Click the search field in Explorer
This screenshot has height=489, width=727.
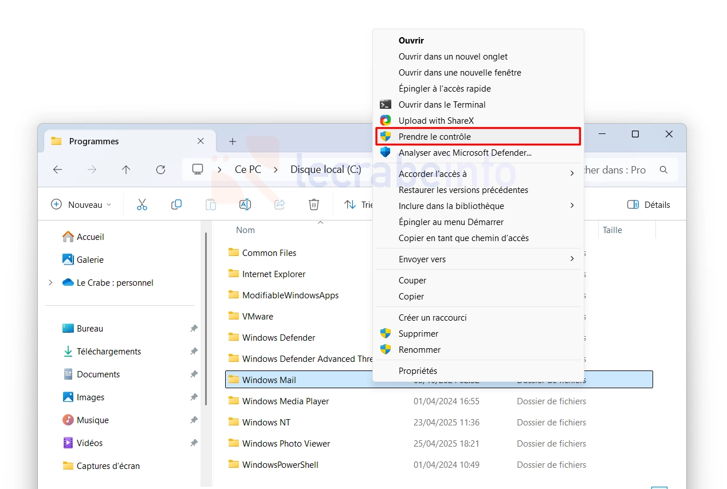click(x=630, y=170)
